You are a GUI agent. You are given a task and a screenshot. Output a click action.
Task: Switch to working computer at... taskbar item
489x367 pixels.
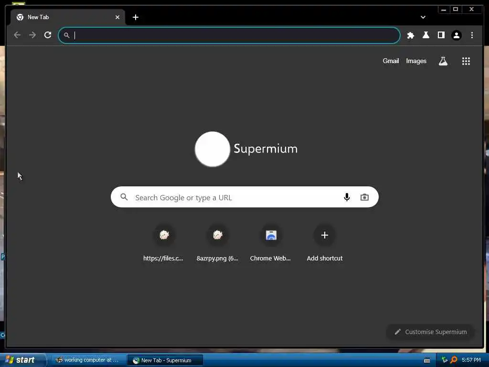[87, 360]
